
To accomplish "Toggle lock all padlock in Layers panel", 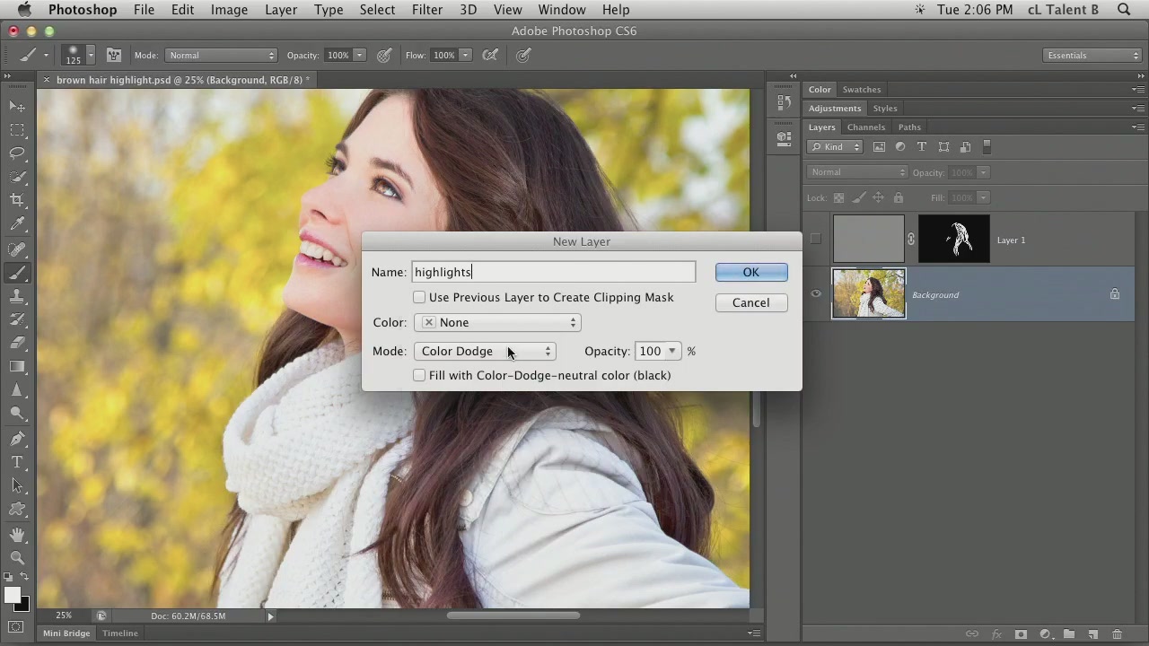I will tap(899, 197).
